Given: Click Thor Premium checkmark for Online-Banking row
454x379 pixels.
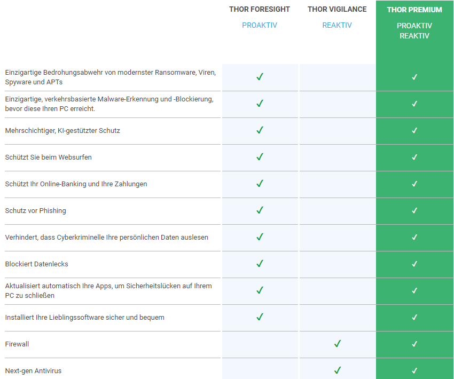Looking at the screenshot, I should coord(414,184).
